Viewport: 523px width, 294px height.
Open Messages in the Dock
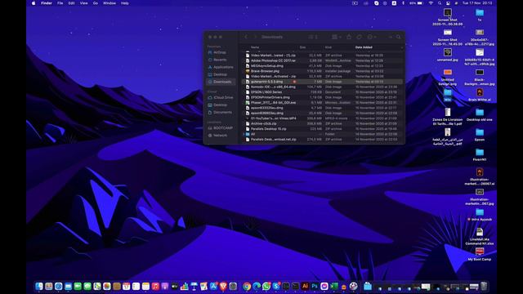pyautogui.click(x=87, y=286)
